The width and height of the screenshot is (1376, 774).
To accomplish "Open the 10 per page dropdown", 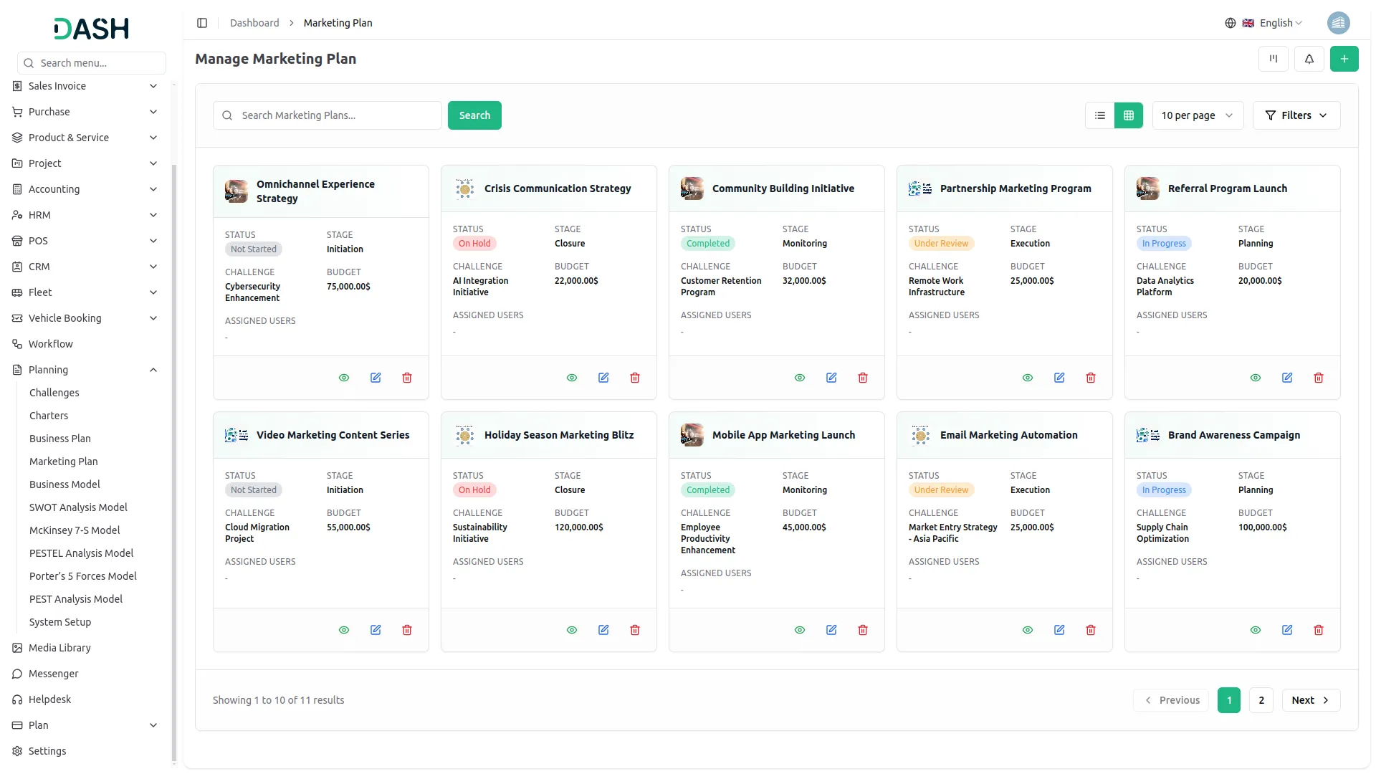I will [x=1198, y=115].
